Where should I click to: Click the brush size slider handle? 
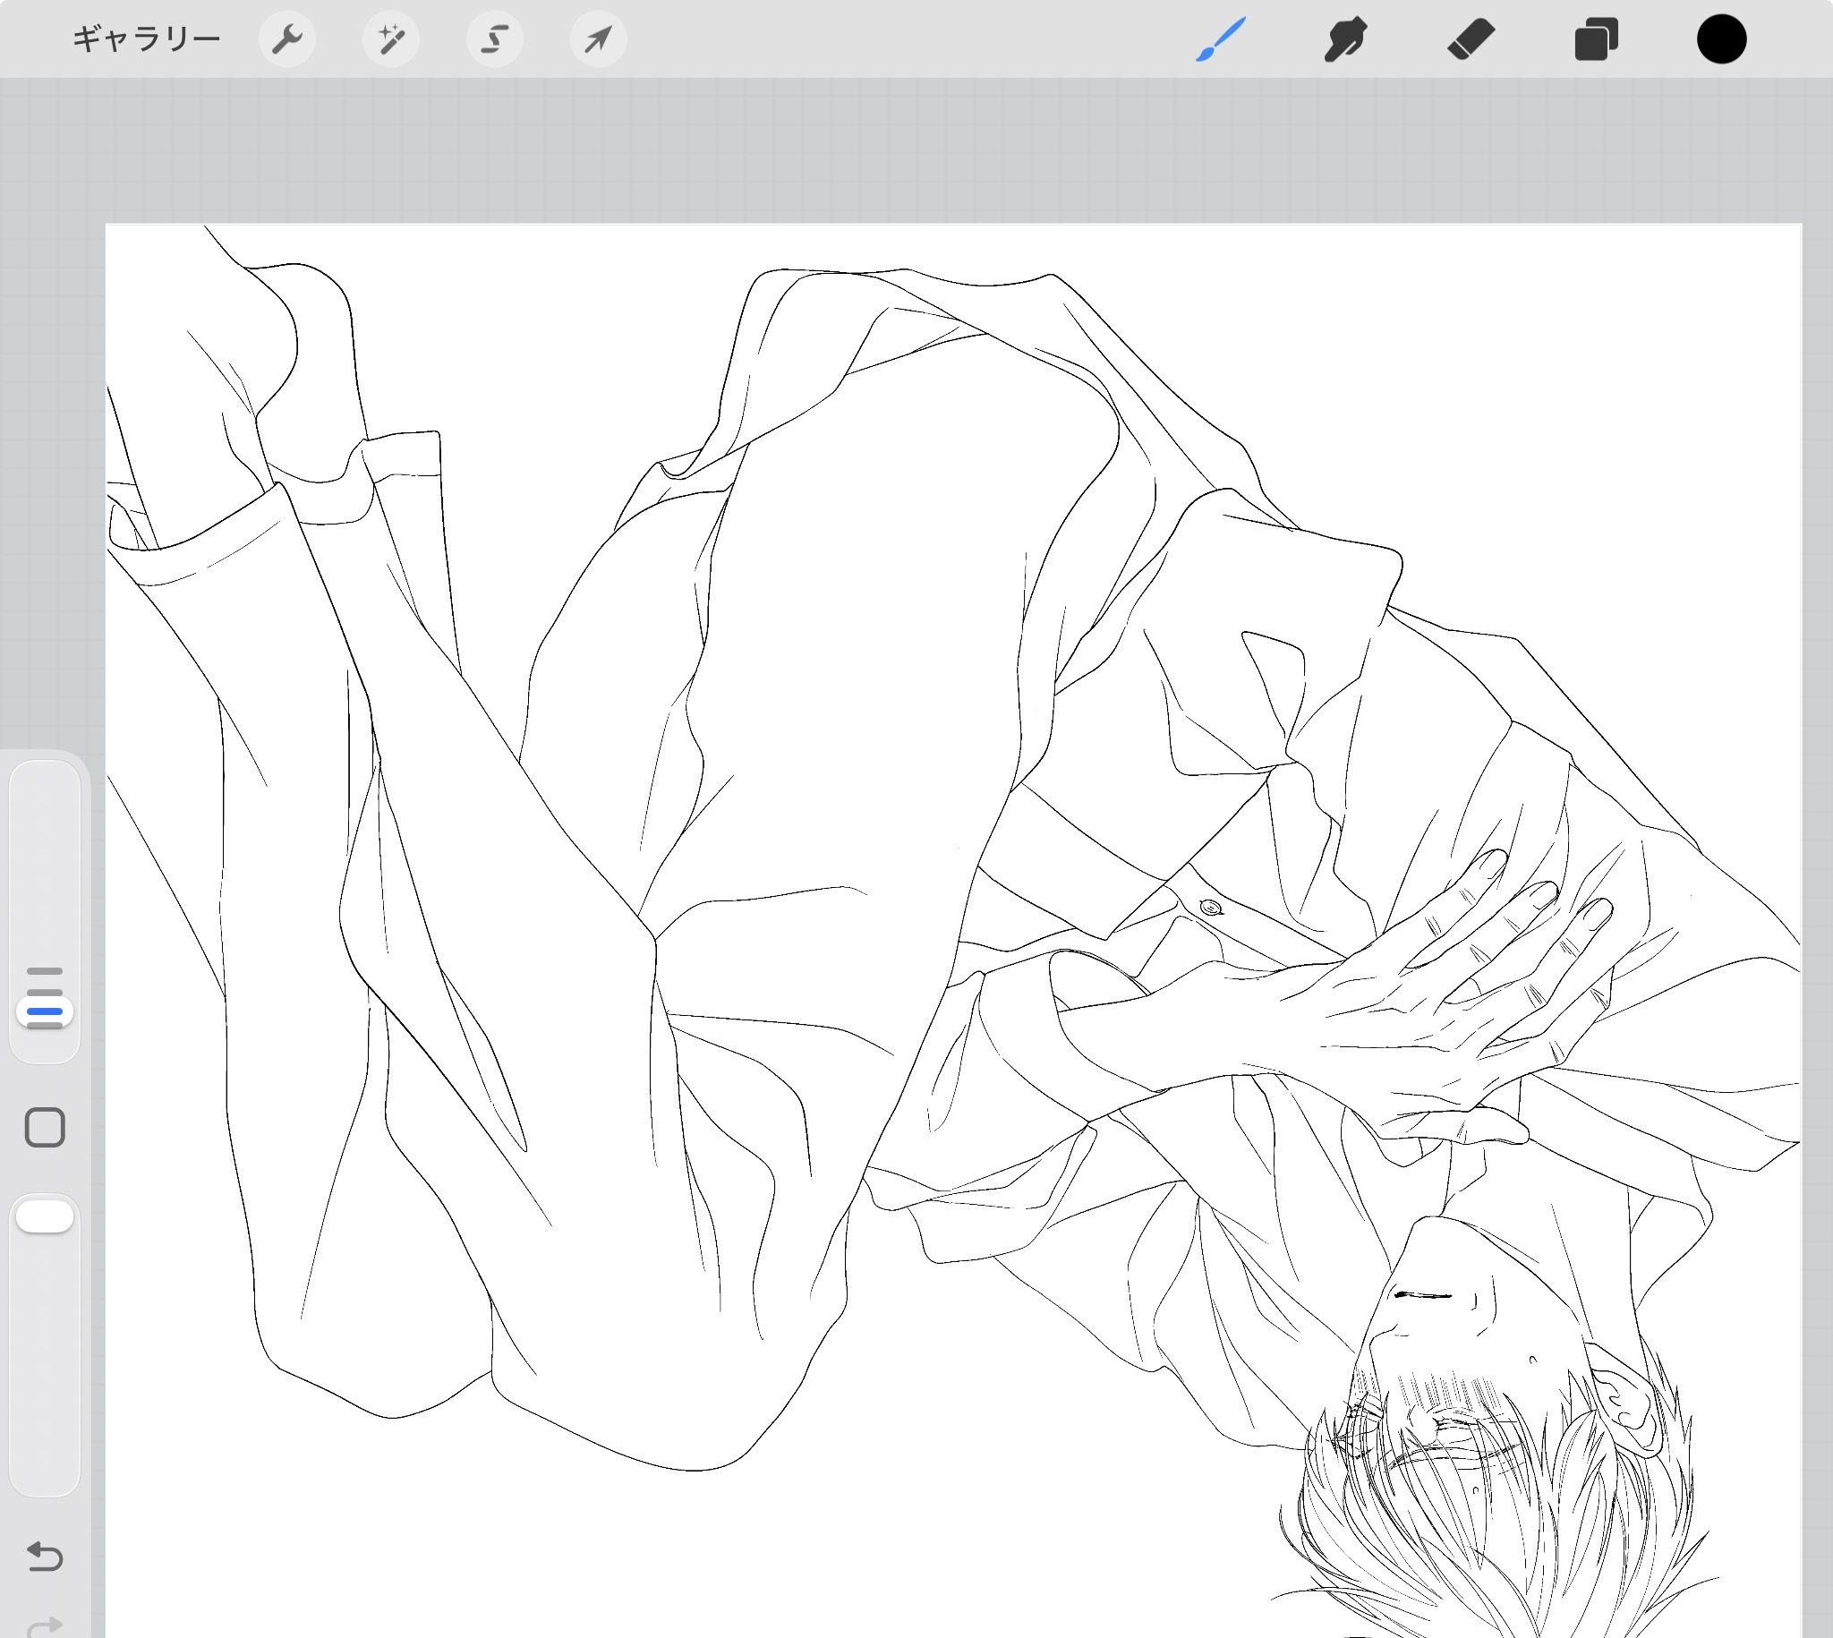[x=45, y=1011]
